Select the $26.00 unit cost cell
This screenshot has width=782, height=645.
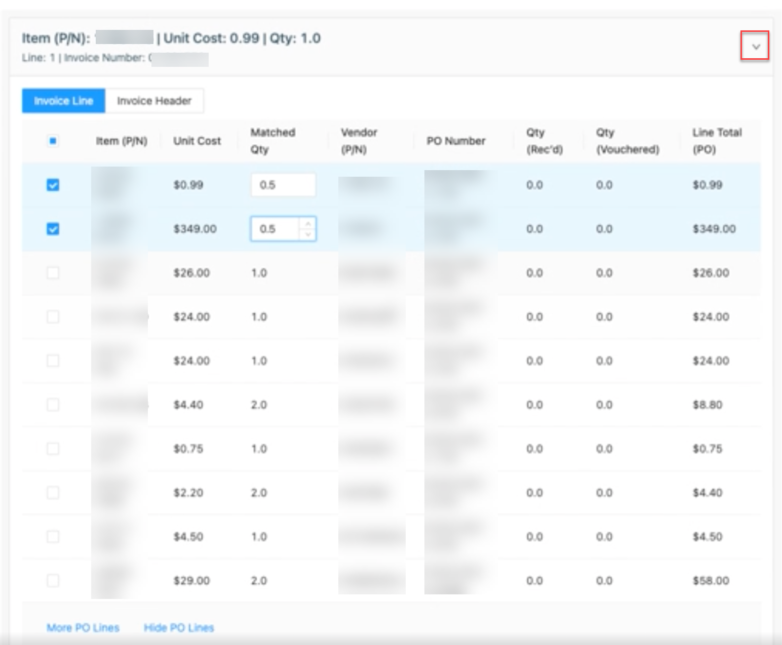191,273
